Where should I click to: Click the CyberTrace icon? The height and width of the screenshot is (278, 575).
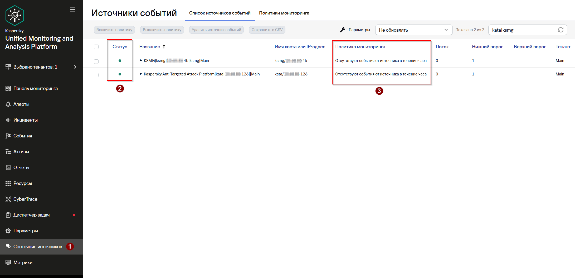tap(8, 199)
